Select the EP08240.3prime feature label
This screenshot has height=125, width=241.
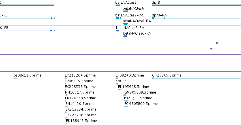(130, 75)
